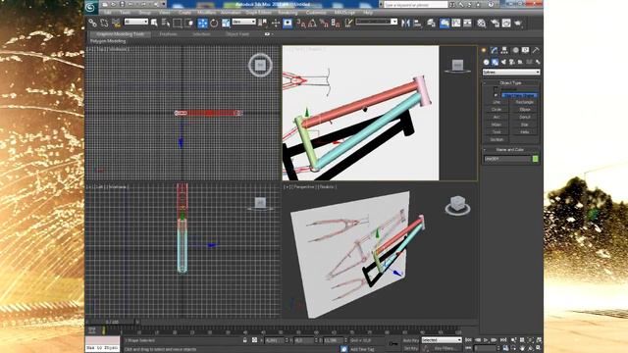
Task: Collapse the Name and Color rollout
Action: [x=511, y=150]
